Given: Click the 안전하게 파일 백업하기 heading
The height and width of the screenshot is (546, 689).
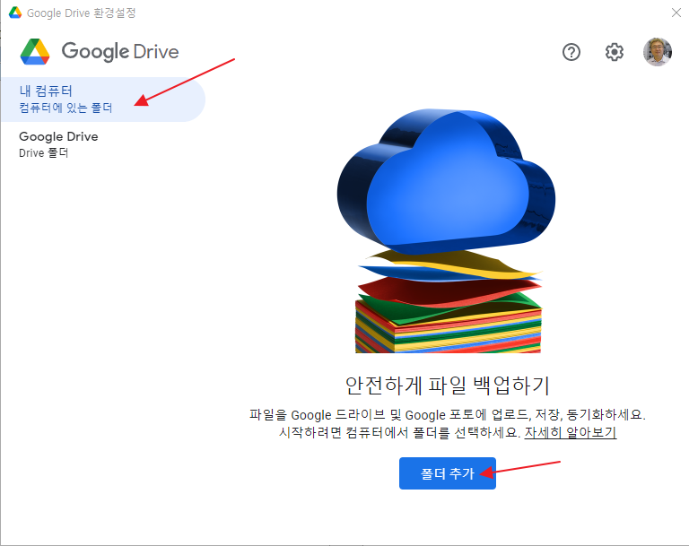Looking at the screenshot, I should point(448,386).
